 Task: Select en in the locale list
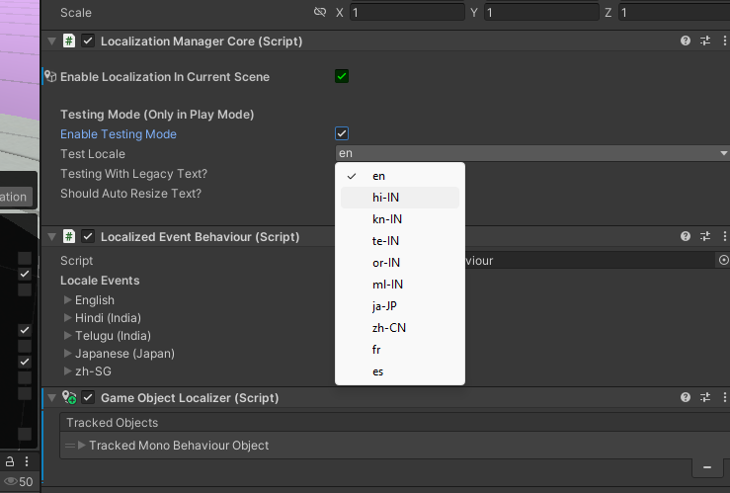(x=400, y=176)
